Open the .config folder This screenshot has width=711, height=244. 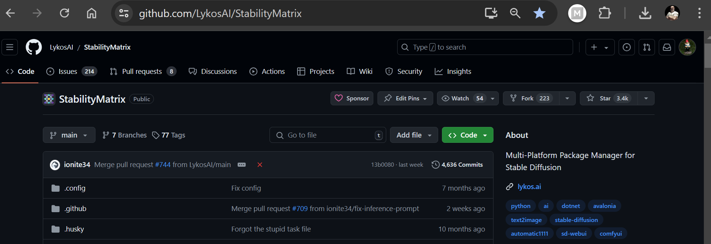[75, 188]
